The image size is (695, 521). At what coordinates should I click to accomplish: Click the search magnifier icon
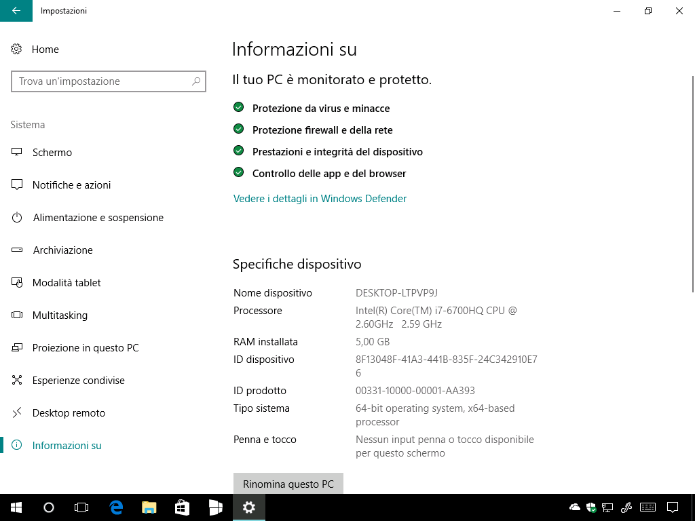click(x=196, y=81)
